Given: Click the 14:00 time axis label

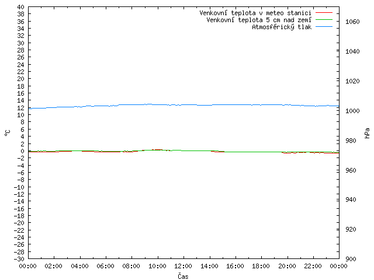Looking at the screenshot, I should 209,266.
